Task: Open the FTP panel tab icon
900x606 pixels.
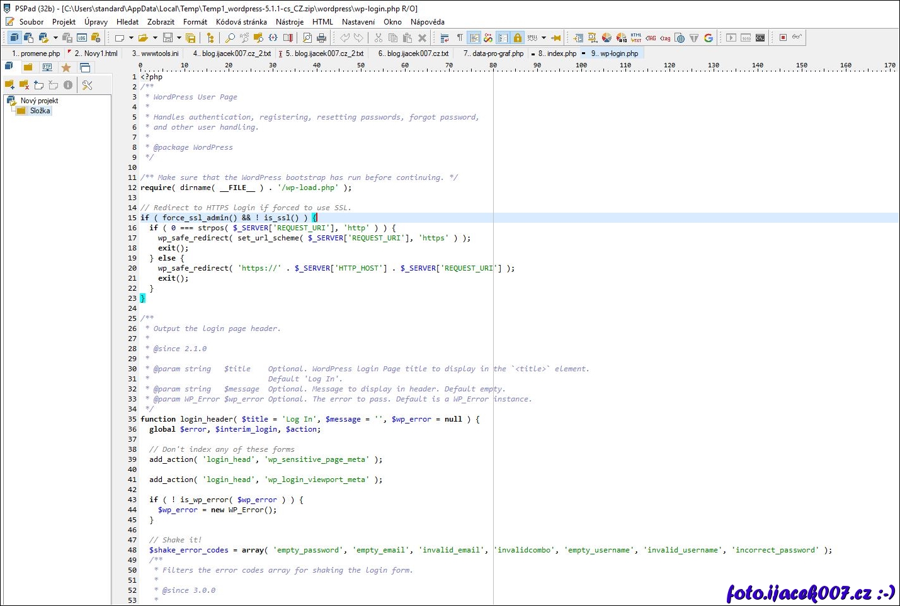Action: click(x=47, y=67)
